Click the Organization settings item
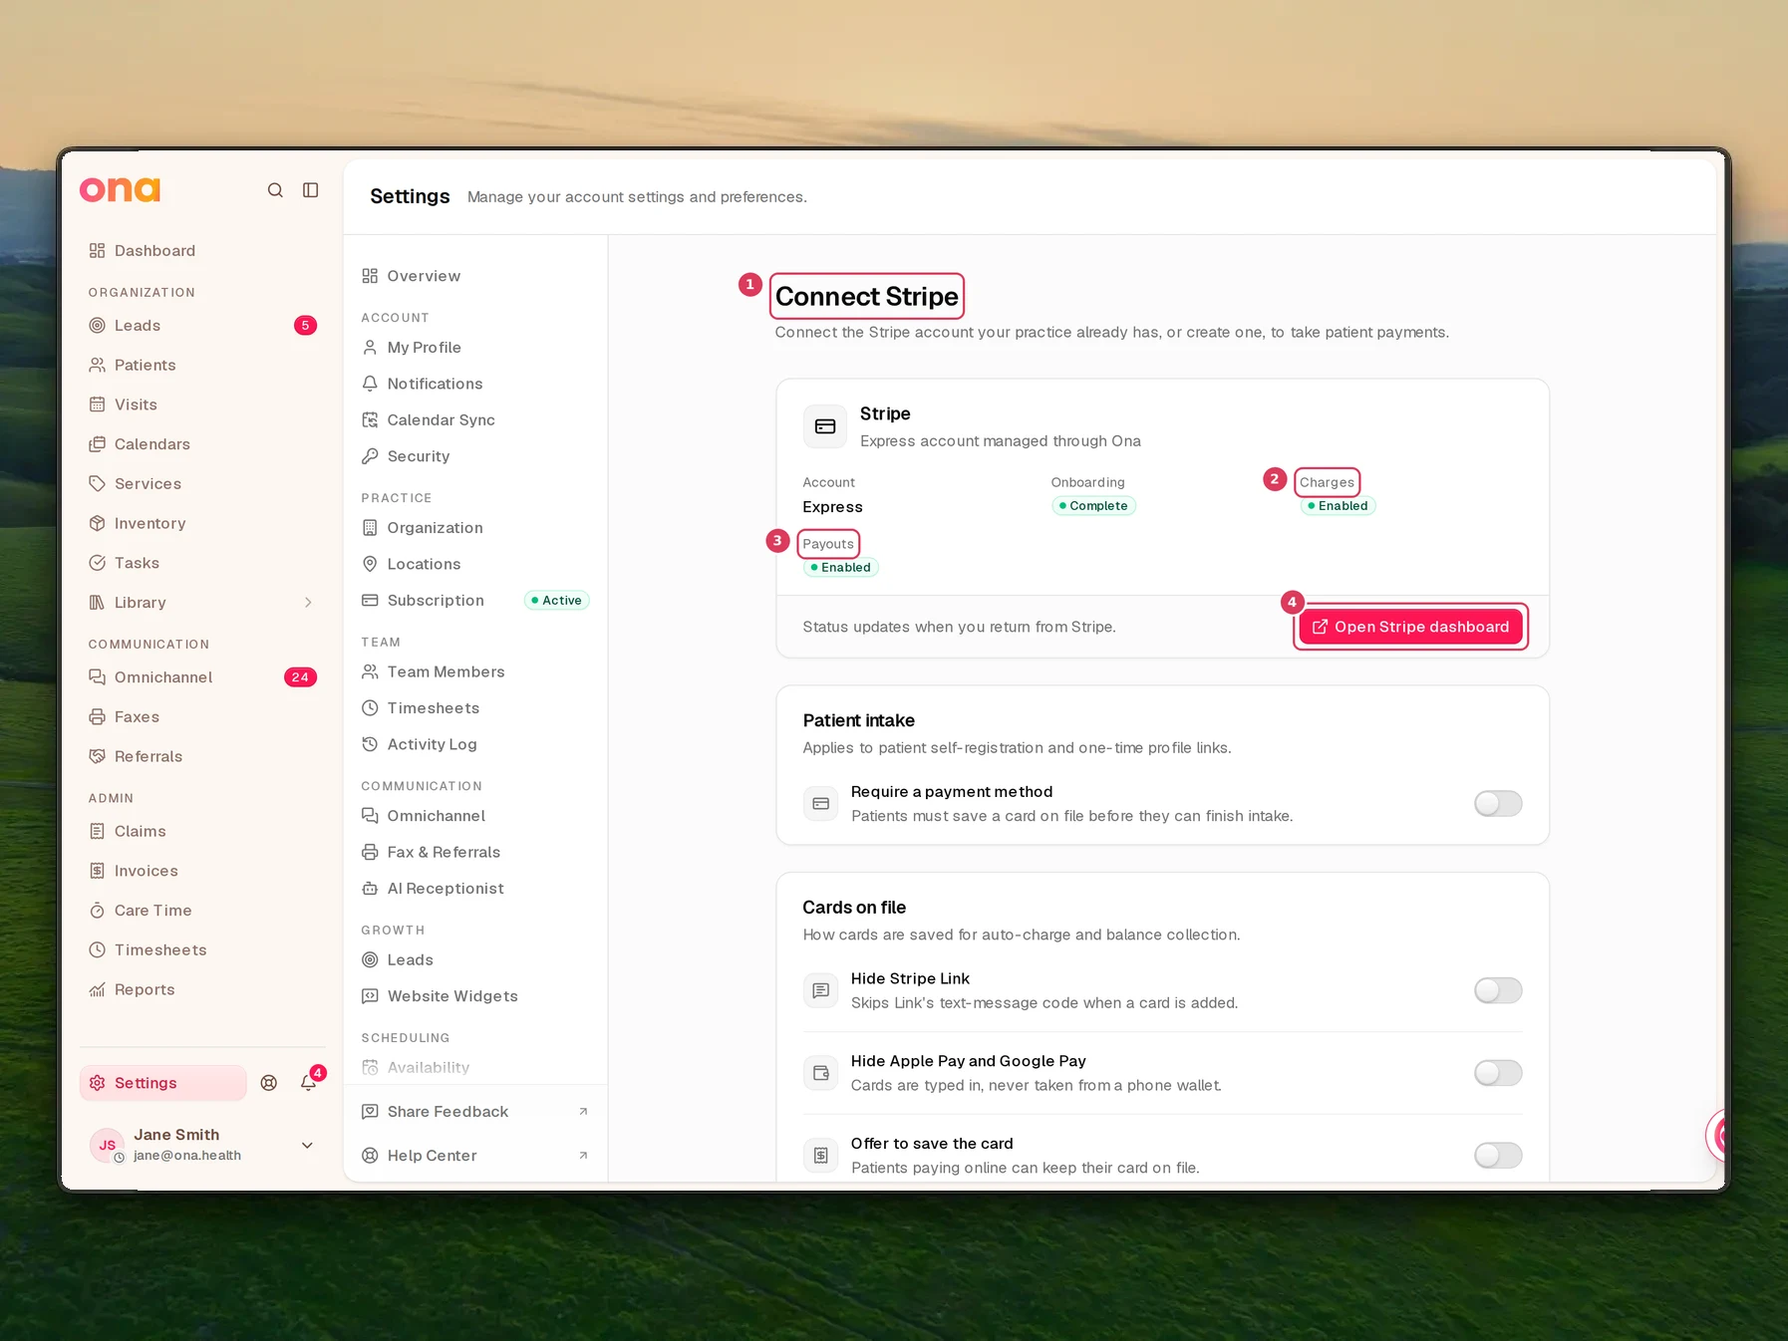Screen dimensions: 1788x1341 click(x=474, y=528)
